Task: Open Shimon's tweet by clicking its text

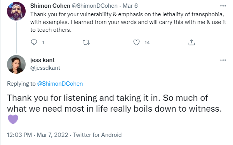Action: tap(128, 22)
